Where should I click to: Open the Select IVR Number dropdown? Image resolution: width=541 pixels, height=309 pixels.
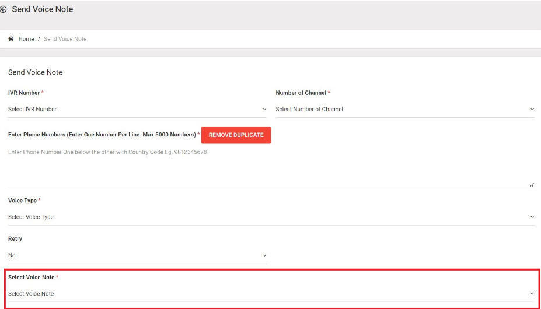coord(137,110)
